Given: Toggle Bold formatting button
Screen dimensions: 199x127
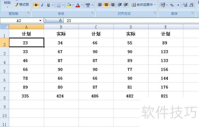Looking at the screenshot, I should 36,5.
